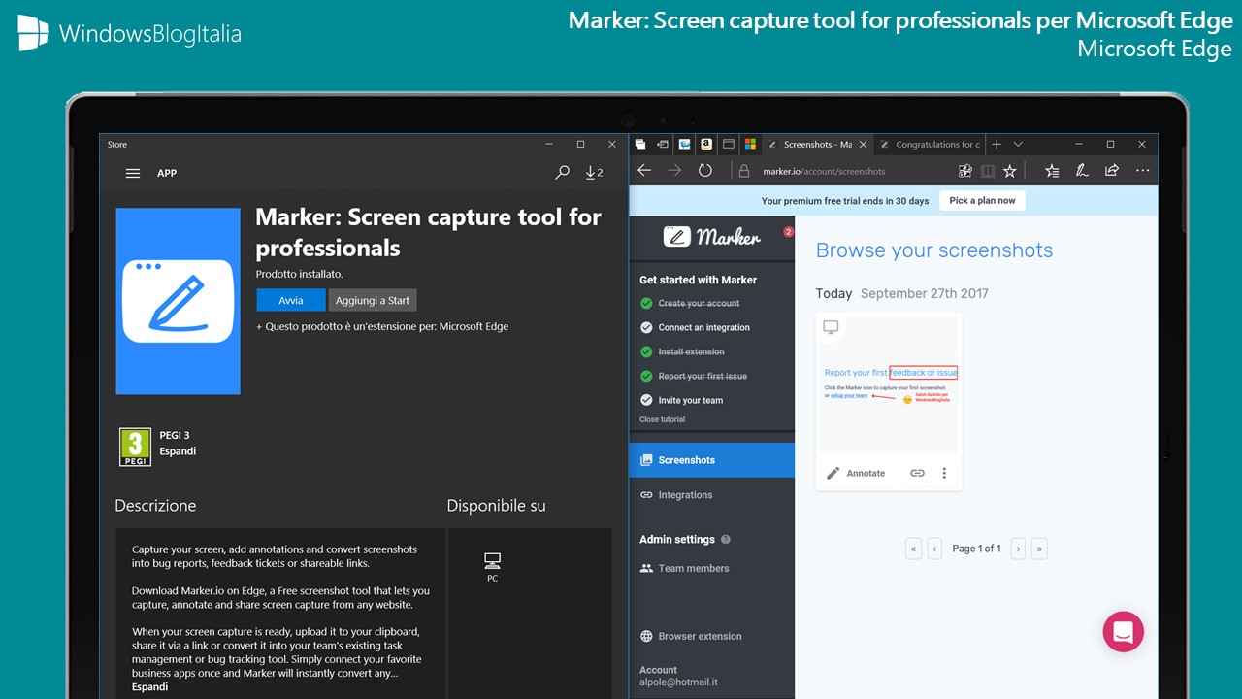This screenshot has width=1242, height=699.
Task: Expand the PEGI 3 rating details
Action: point(178,451)
